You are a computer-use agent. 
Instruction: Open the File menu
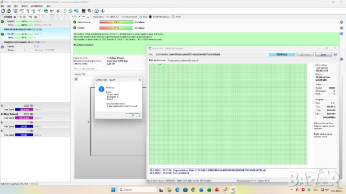(x=2, y=6)
